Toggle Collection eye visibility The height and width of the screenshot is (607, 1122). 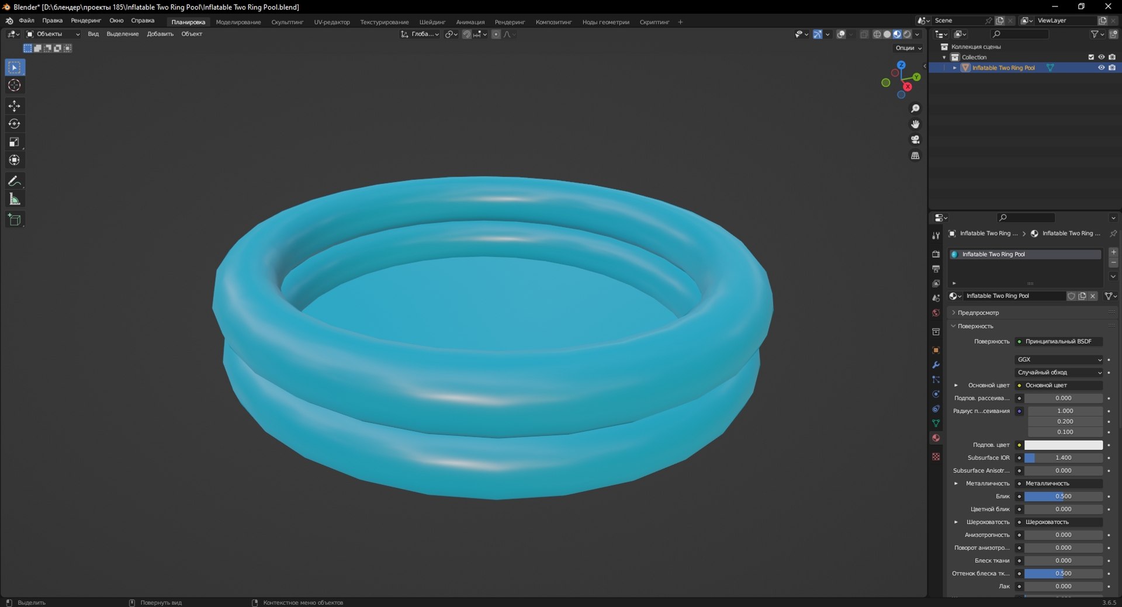(1101, 57)
